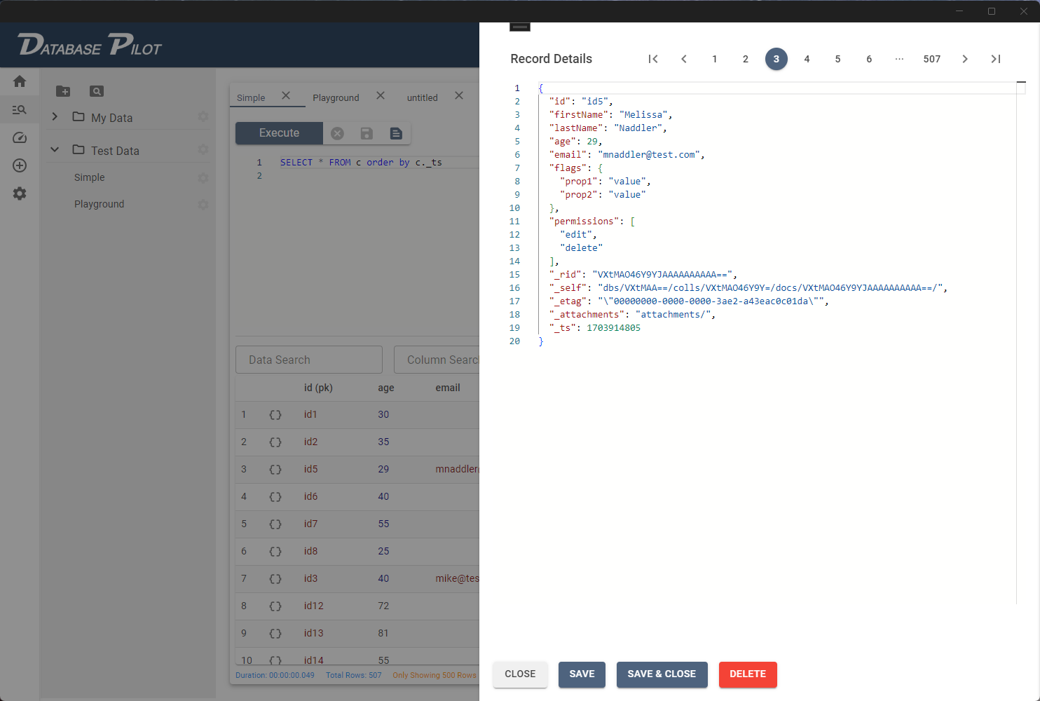Image resolution: width=1040 pixels, height=701 pixels.
Task: Go to record page 5
Action: (x=838, y=59)
